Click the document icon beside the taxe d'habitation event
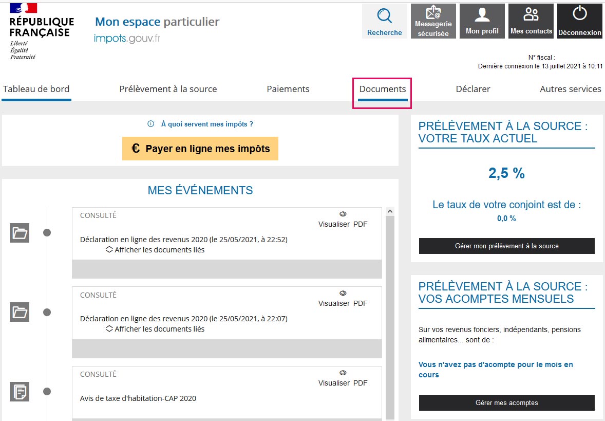 click(x=19, y=391)
